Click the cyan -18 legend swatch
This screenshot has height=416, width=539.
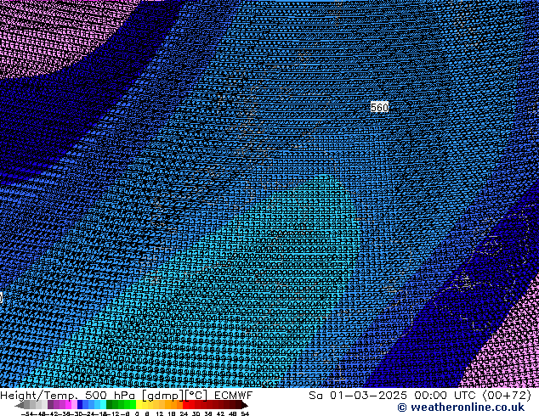tap(103, 404)
